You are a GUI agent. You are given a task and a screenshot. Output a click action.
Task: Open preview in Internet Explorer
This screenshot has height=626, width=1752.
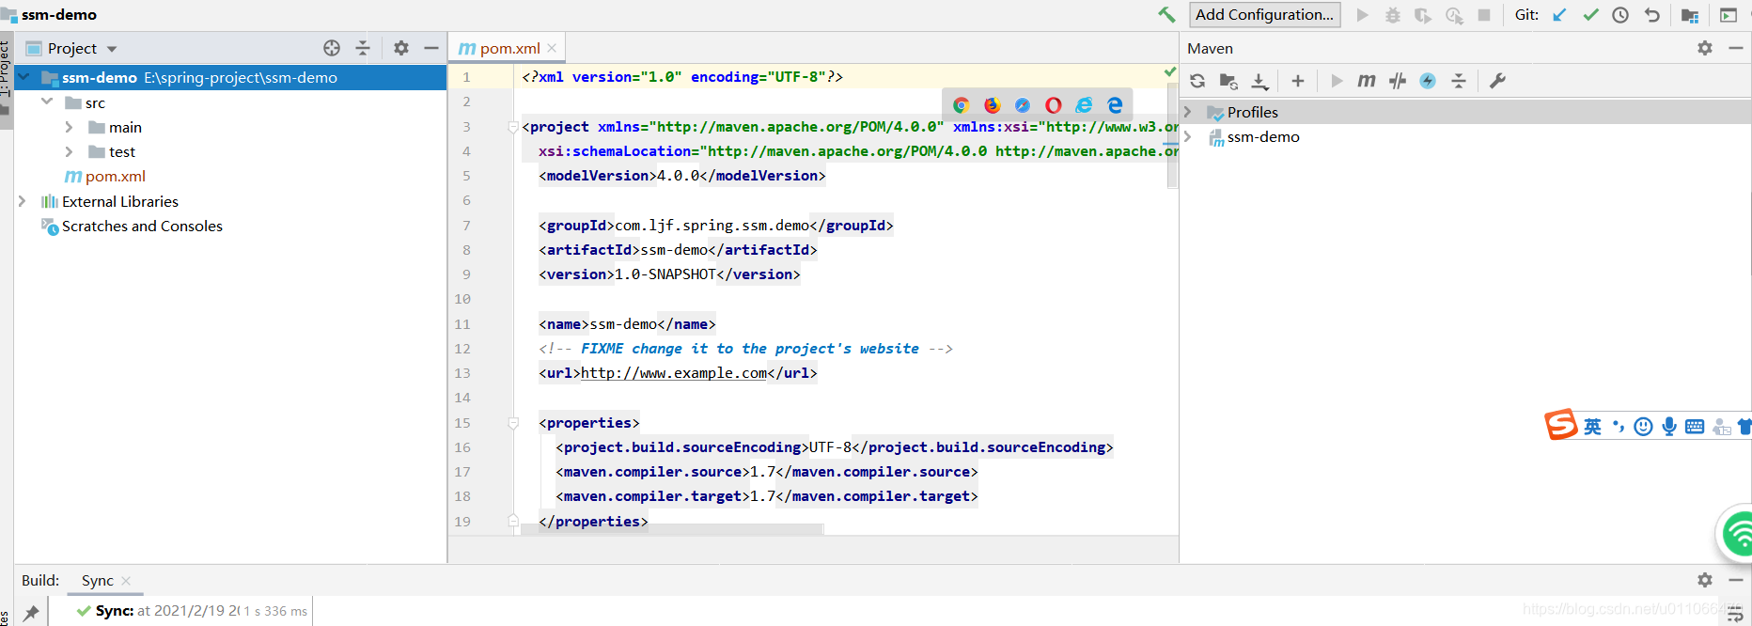click(1084, 105)
